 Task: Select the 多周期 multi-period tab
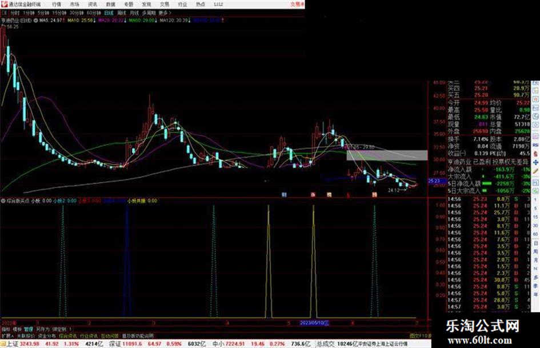click(x=149, y=13)
